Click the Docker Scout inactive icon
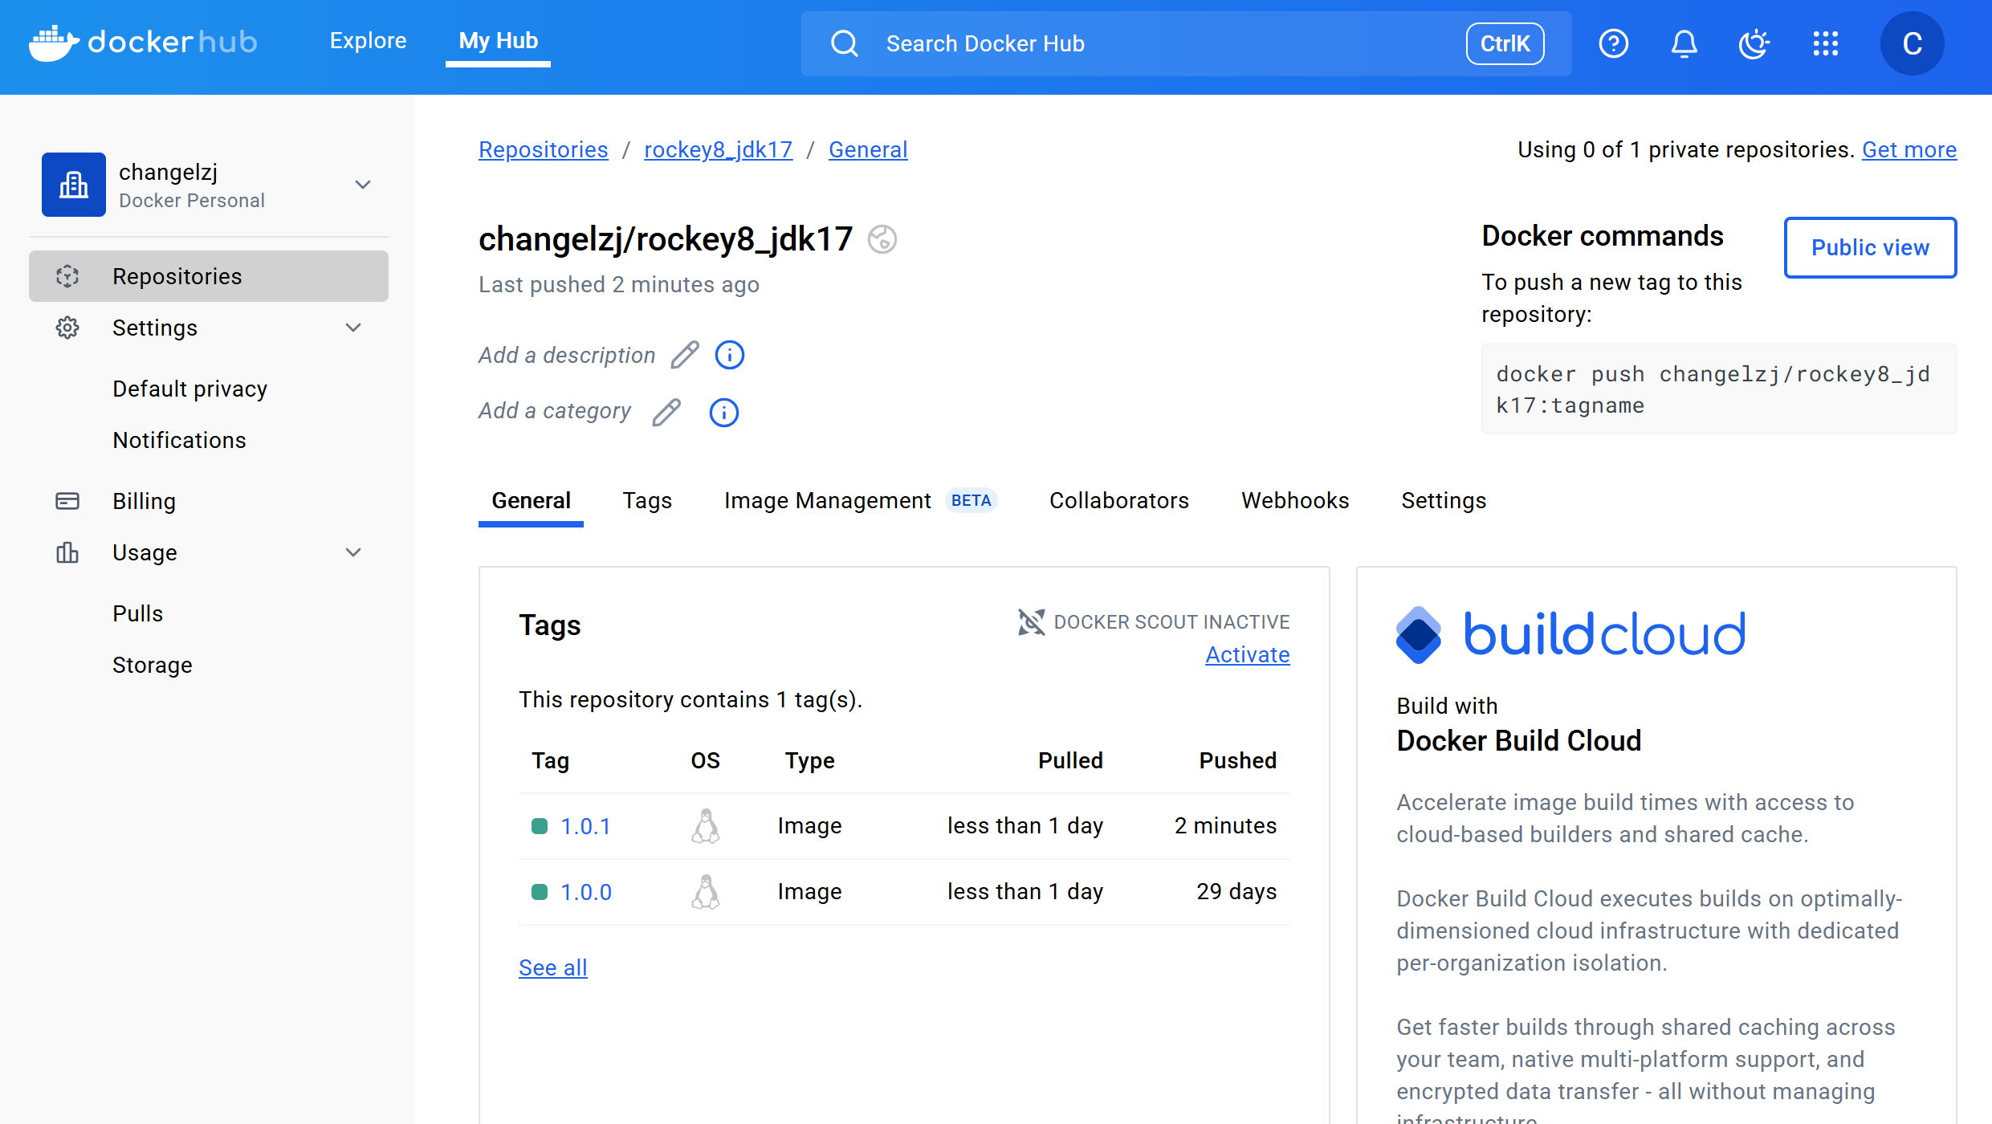1992x1124 pixels. pyautogui.click(x=1032, y=621)
